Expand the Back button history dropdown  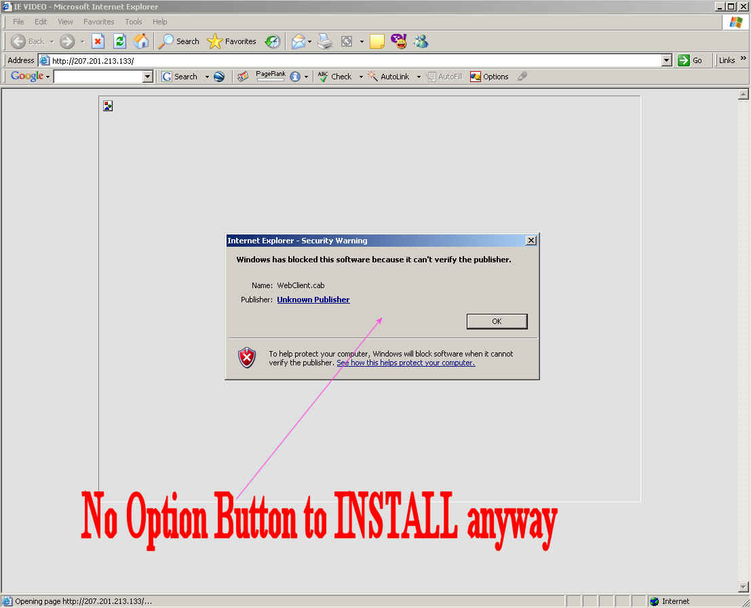click(x=52, y=41)
